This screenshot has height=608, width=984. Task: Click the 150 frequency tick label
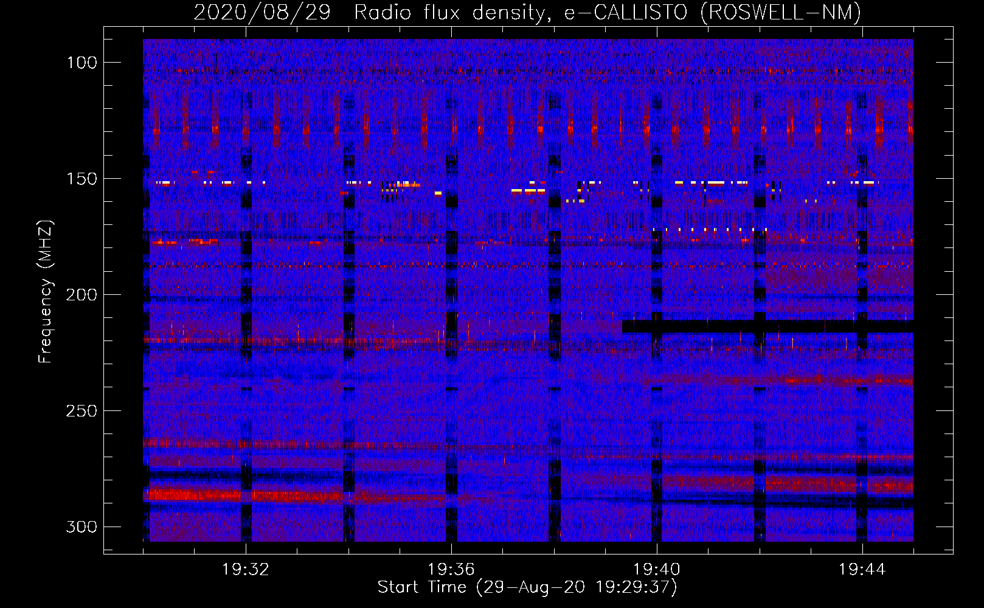[81, 179]
